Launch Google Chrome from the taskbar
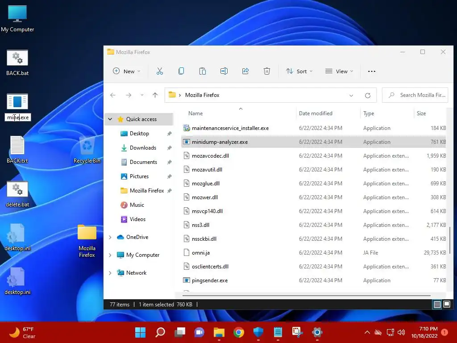 pyautogui.click(x=239, y=332)
